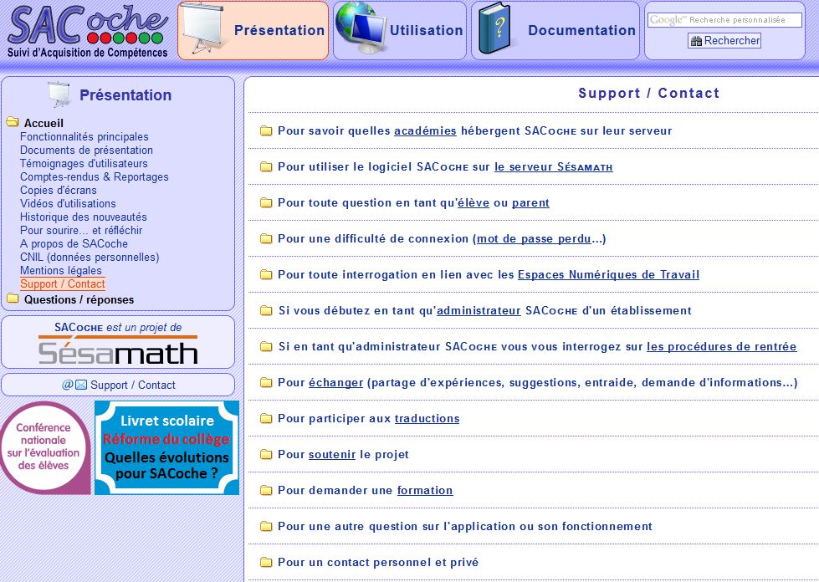819x582 pixels.
Task: Click folder icon on contact personnel row
Action: click(x=266, y=562)
